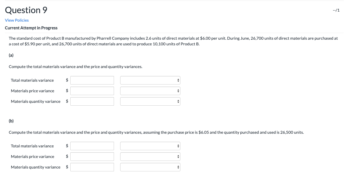Open the Materials quantity variance dropdown in part (b)
The height and width of the screenshot is (176, 352).
click(150, 167)
